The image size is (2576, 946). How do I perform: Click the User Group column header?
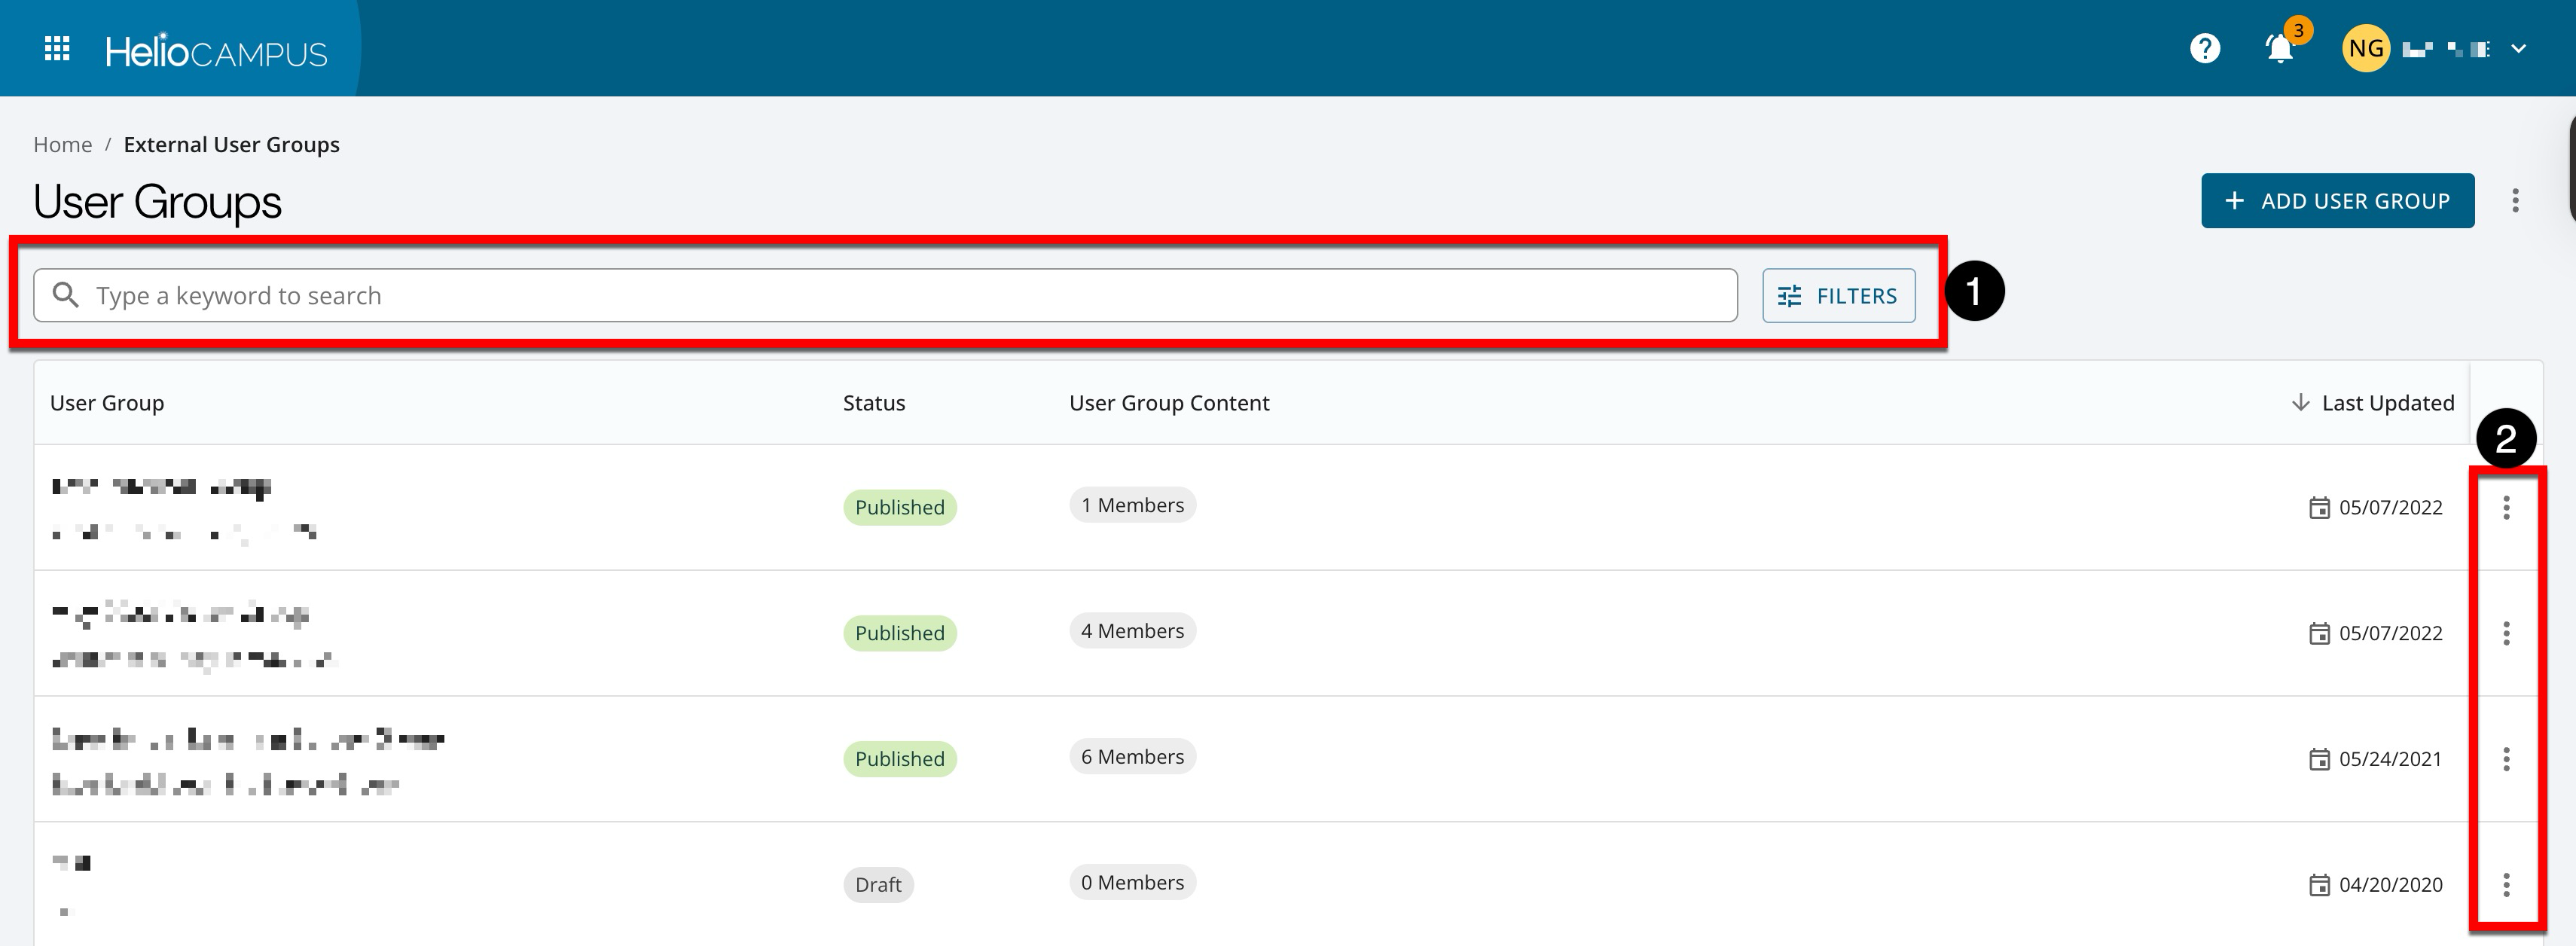point(107,403)
